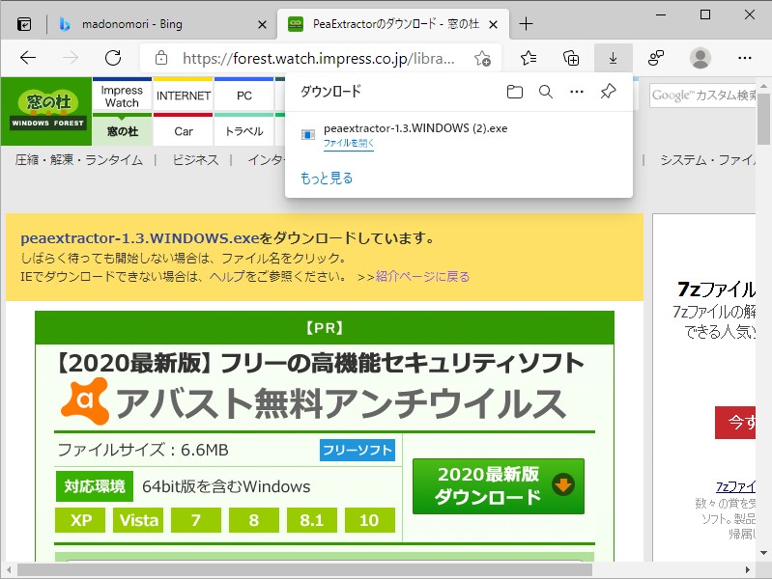This screenshot has height=579, width=772.
Task: Open システム・ファイル category
Action: pos(707,160)
